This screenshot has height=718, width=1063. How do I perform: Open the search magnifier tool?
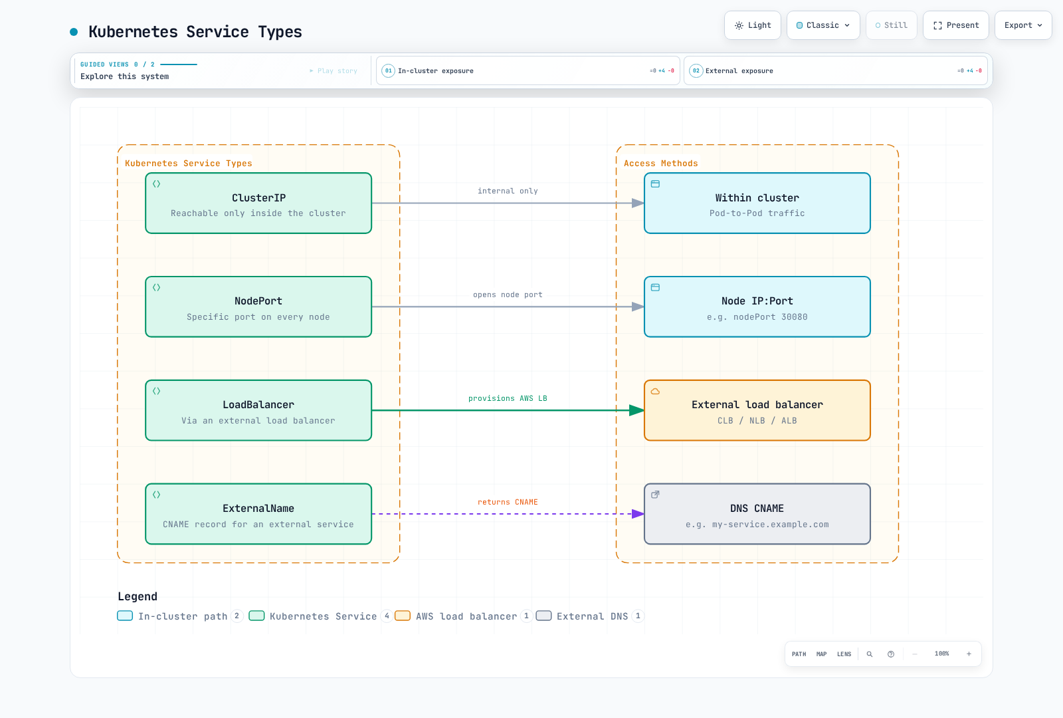point(869,654)
